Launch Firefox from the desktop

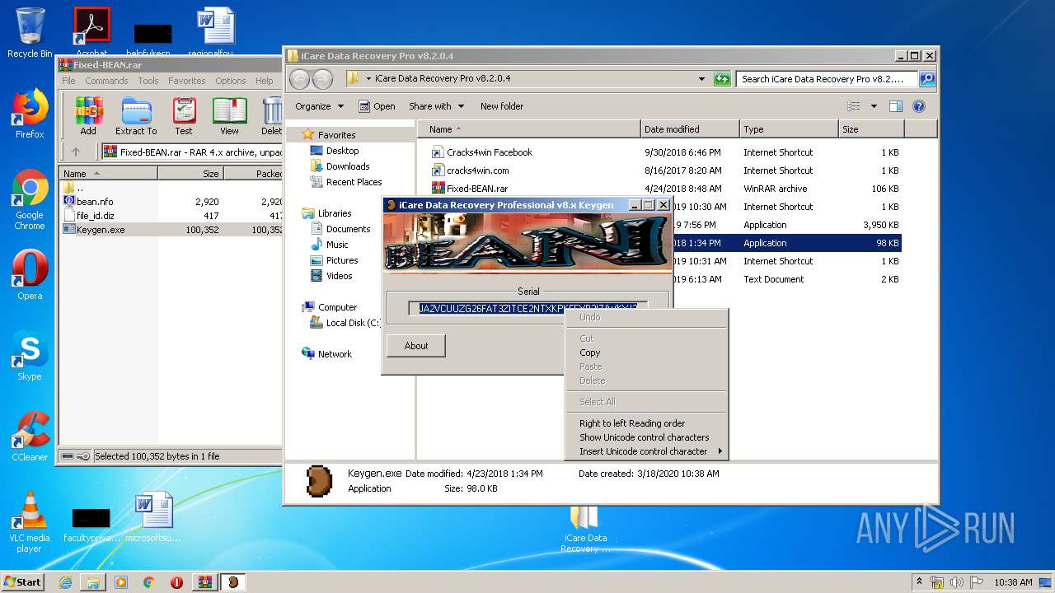point(30,114)
